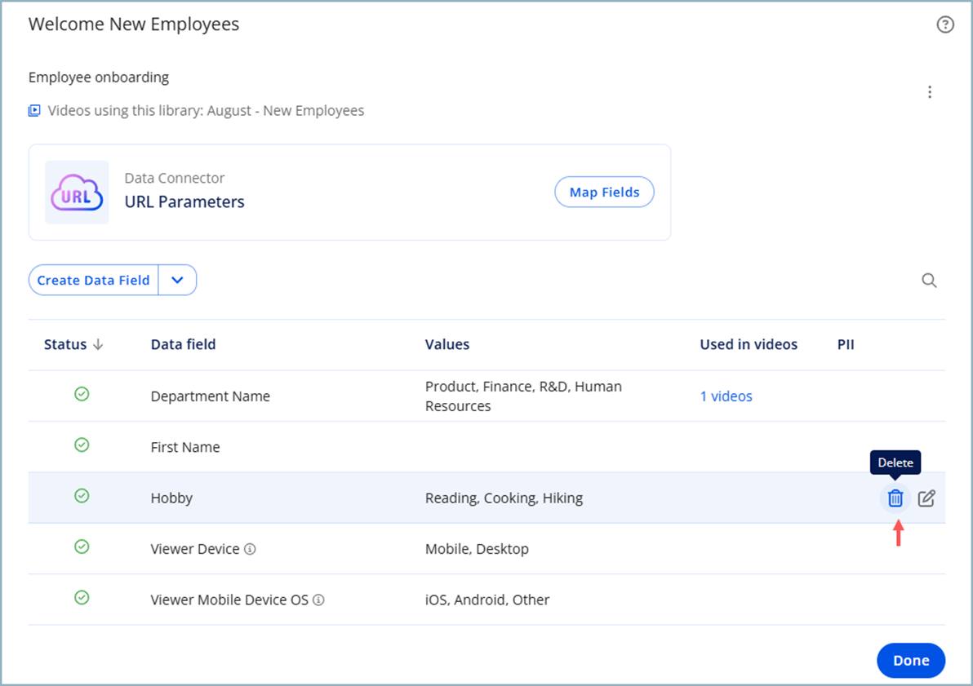The height and width of the screenshot is (686, 973).
Task: Click the 'Welcome New Employees' title
Action: coord(133,24)
